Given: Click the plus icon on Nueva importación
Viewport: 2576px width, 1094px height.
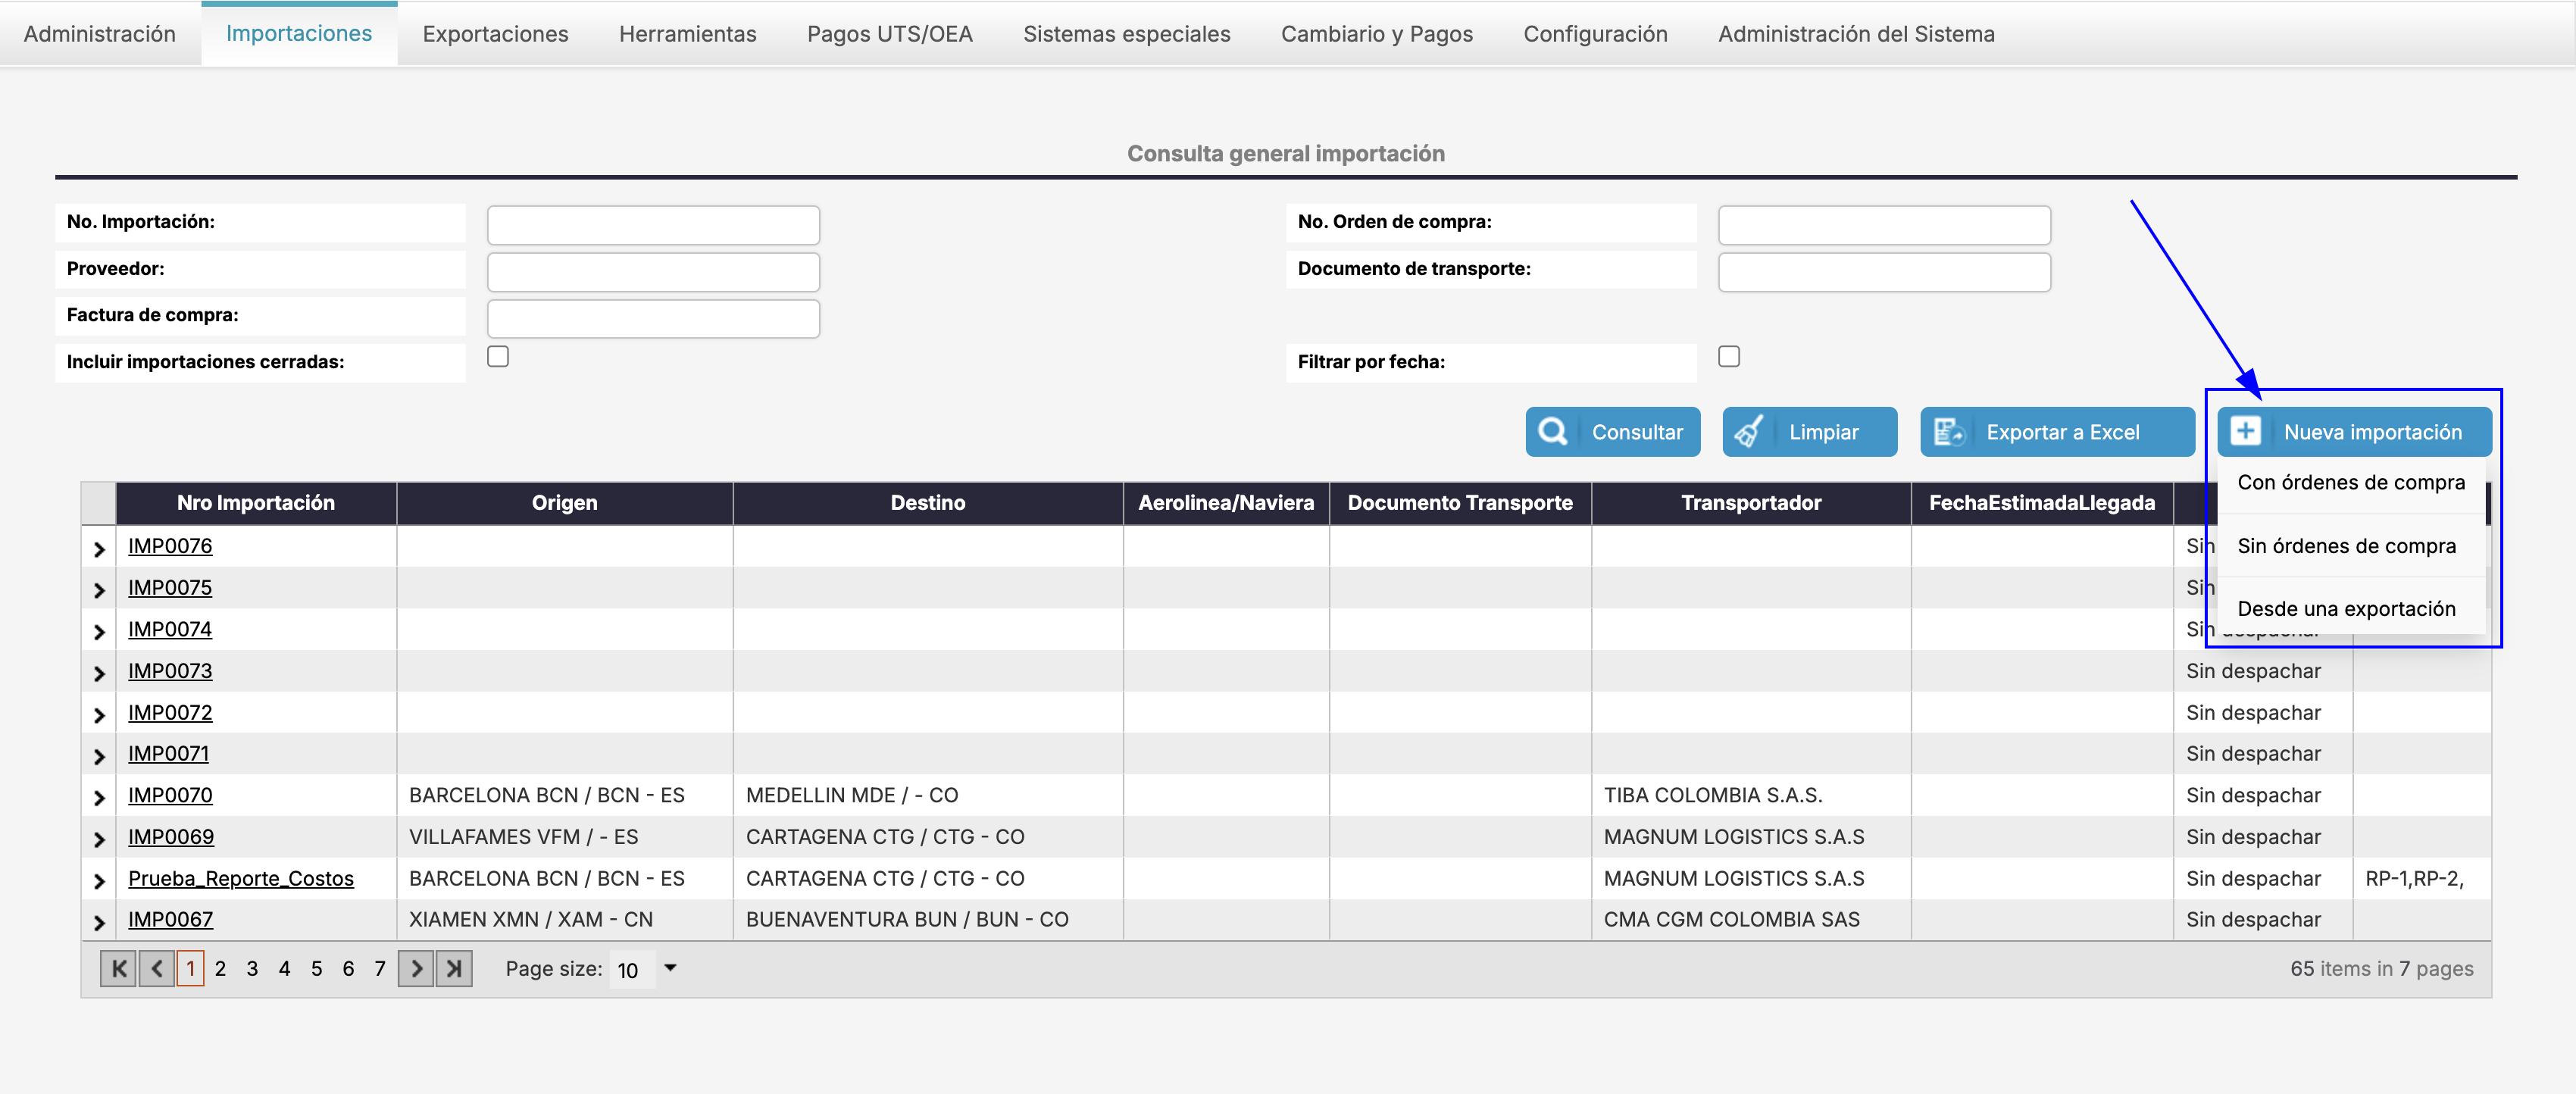Looking at the screenshot, I should point(2245,431).
